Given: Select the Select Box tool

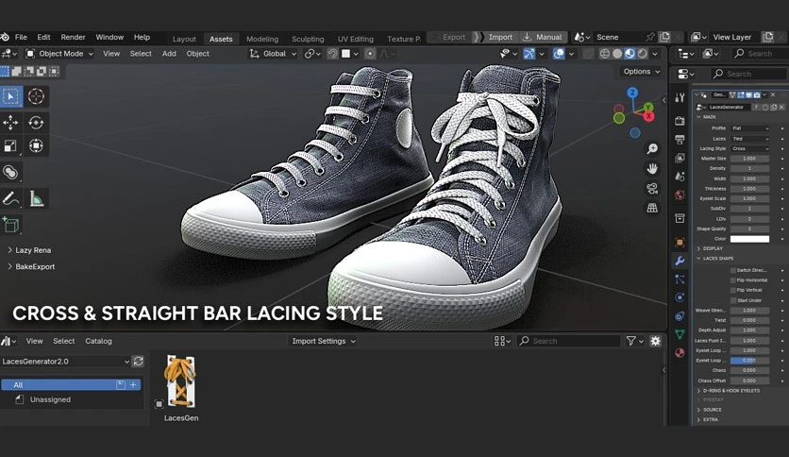Looking at the screenshot, I should 11,96.
